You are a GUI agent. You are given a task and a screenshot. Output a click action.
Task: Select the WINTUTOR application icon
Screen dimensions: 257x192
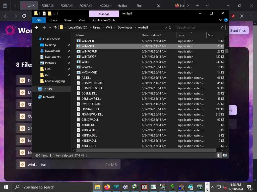[x=79, y=57]
